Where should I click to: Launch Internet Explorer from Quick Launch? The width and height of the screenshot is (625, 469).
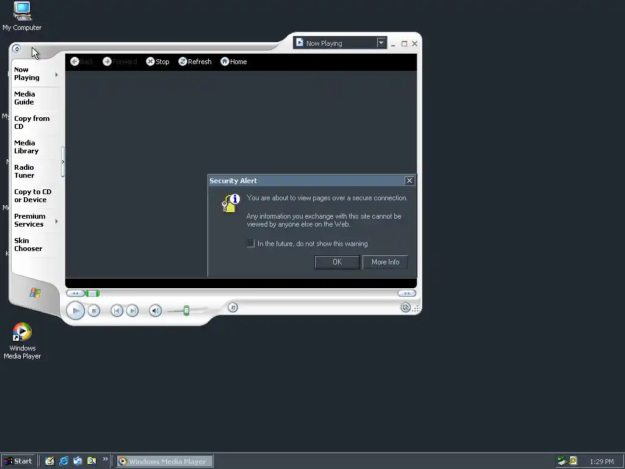point(63,461)
